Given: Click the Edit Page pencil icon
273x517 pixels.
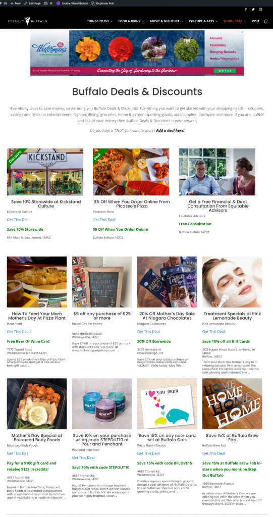Looking at the screenshot, I should pyautogui.click(x=26, y=3).
